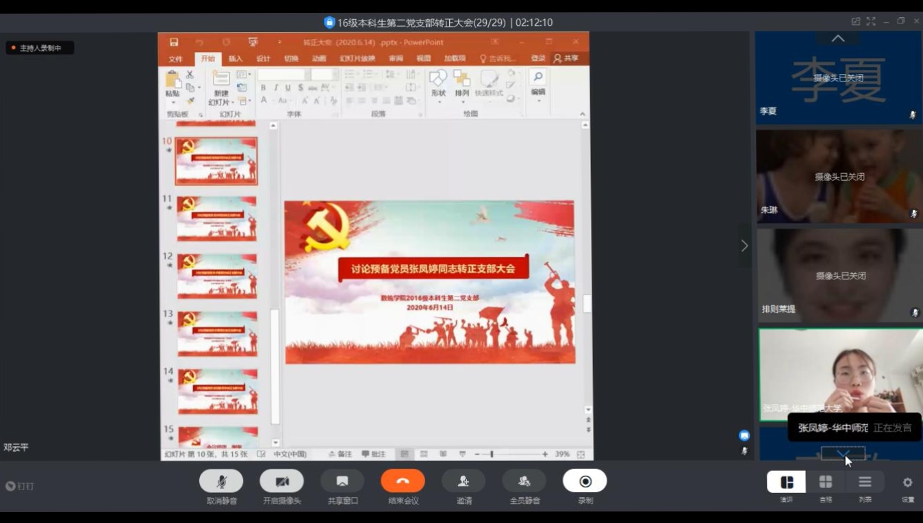
Task: Click the 取消静音 microphone button
Action: (221, 481)
